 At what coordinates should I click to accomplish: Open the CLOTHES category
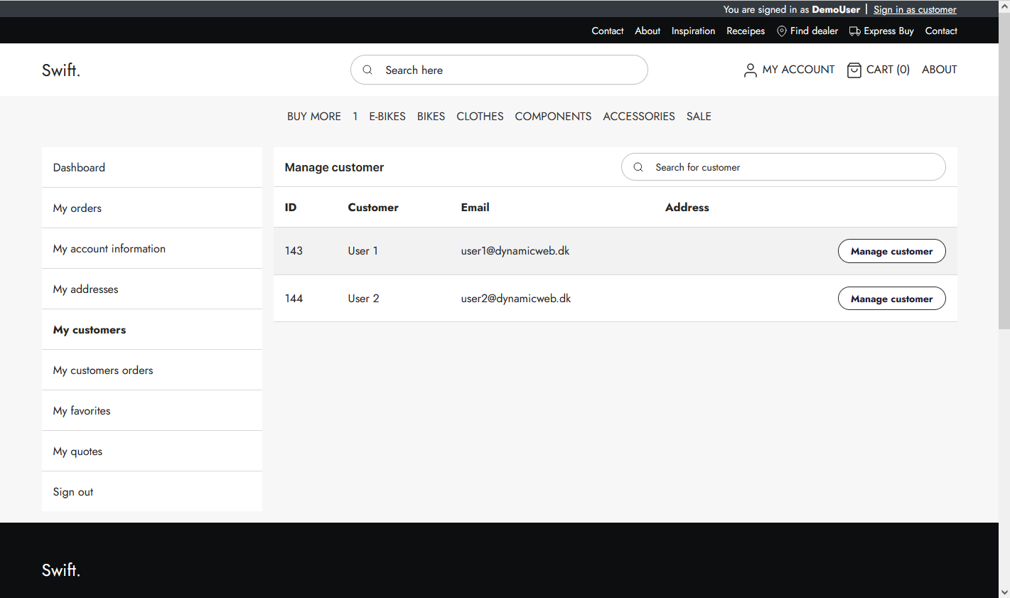coord(480,116)
